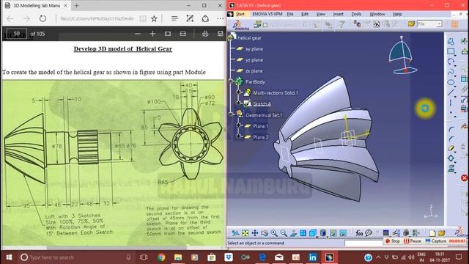Click the Zoom Out magnifier in CATIA
The image size is (469, 264).
284,233
